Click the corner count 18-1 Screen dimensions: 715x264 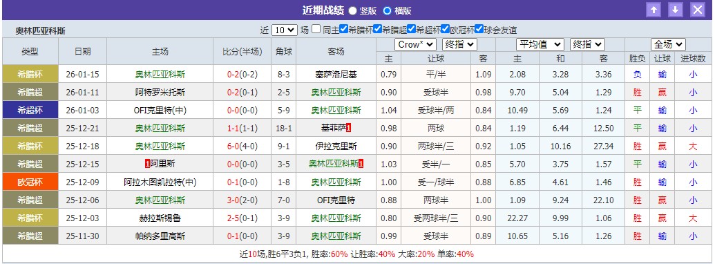click(x=284, y=128)
